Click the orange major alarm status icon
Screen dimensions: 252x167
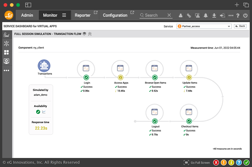pyautogui.click(x=224, y=162)
